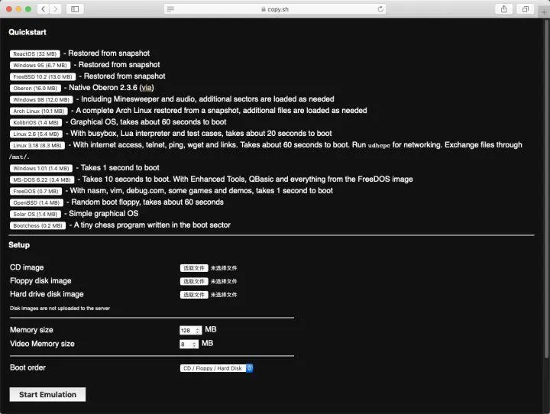The height and width of the screenshot is (414, 550).
Task: Launch Bootchess (0.2 MB) image
Action: point(37,225)
